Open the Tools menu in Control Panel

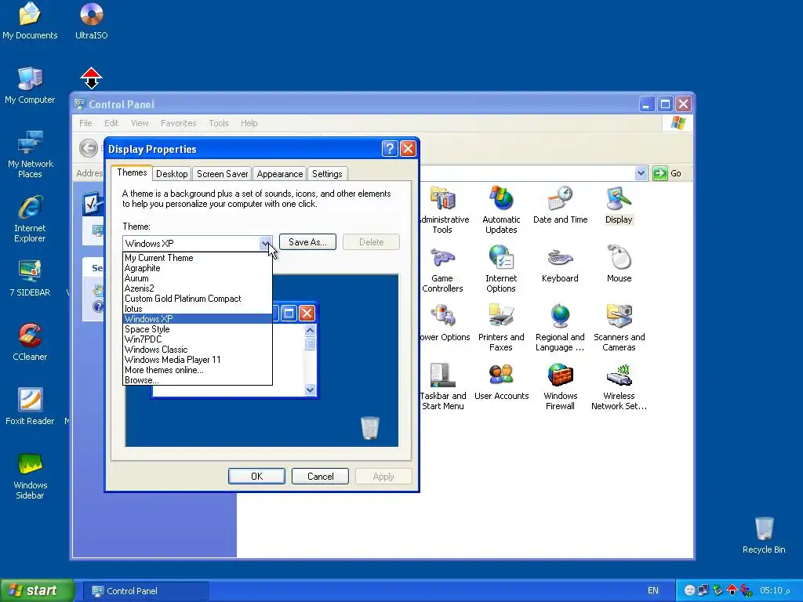coord(219,123)
